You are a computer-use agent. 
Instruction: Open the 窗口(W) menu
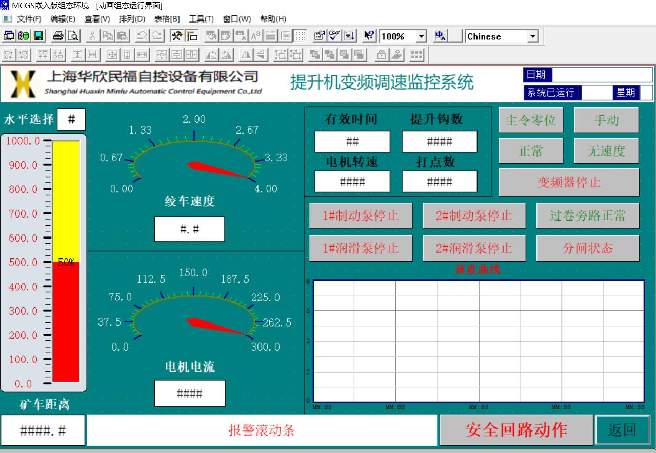click(x=236, y=19)
